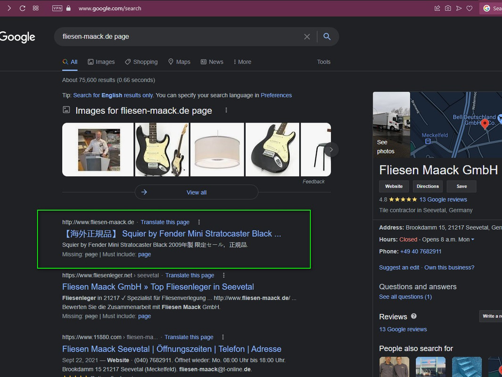
Task: Click the Meckelfeld station icon on map
Action: (428, 141)
